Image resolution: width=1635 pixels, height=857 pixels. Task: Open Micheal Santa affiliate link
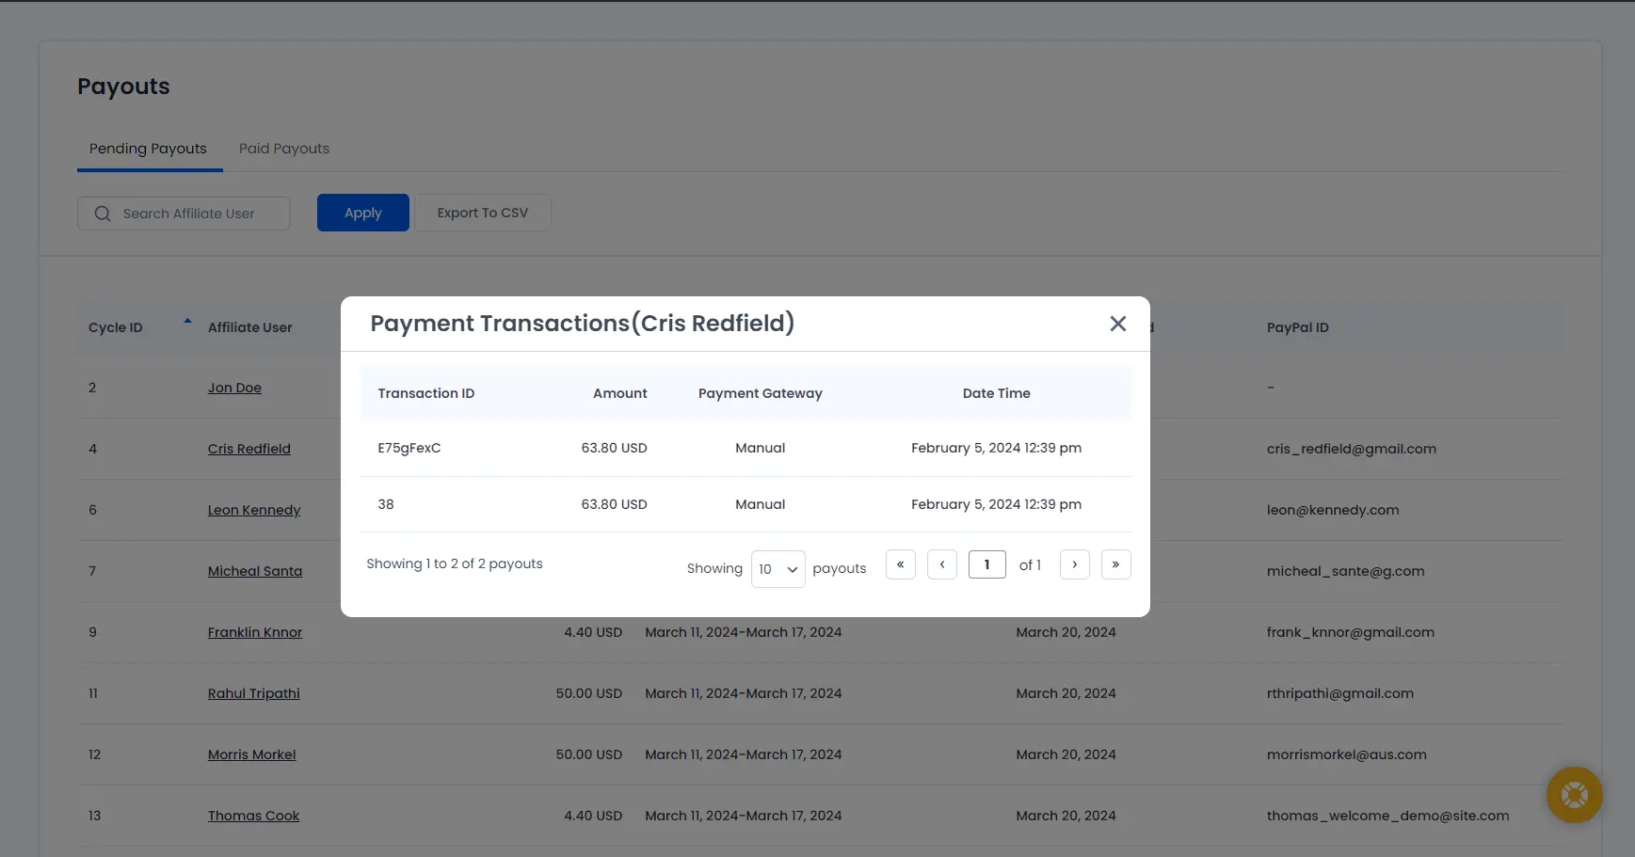pos(255,571)
